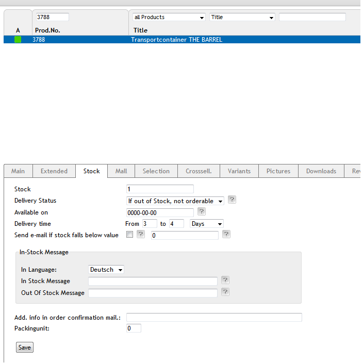Select Transportcontainer THE BARREL product row
The width and height of the screenshot is (363, 363).
[182, 40]
